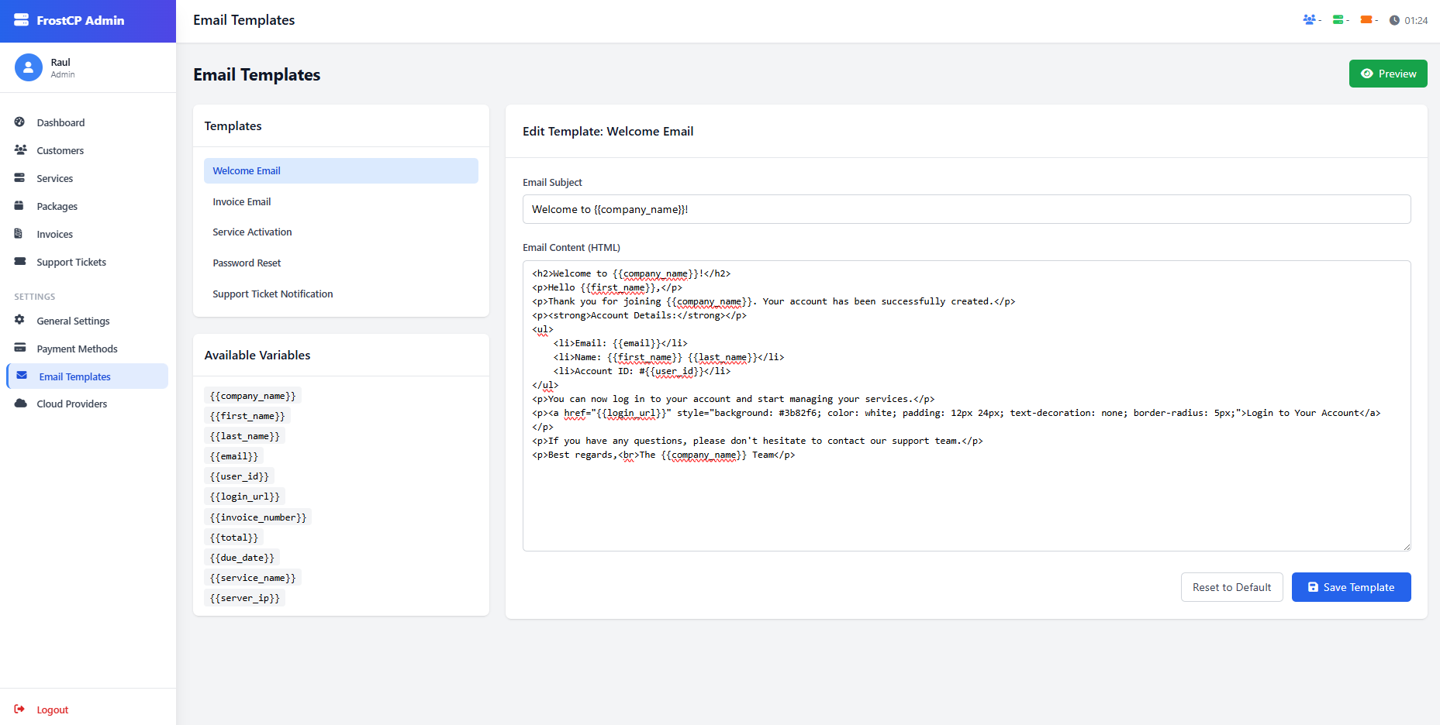Go to Customers via its people icon
This screenshot has width=1440, height=725.
click(20, 150)
